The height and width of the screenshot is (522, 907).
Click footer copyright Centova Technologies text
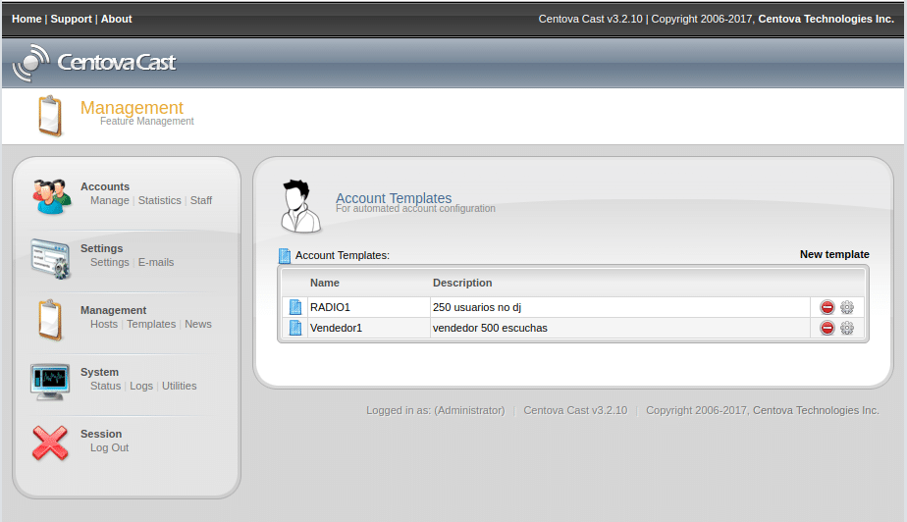(x=763, y=410)
